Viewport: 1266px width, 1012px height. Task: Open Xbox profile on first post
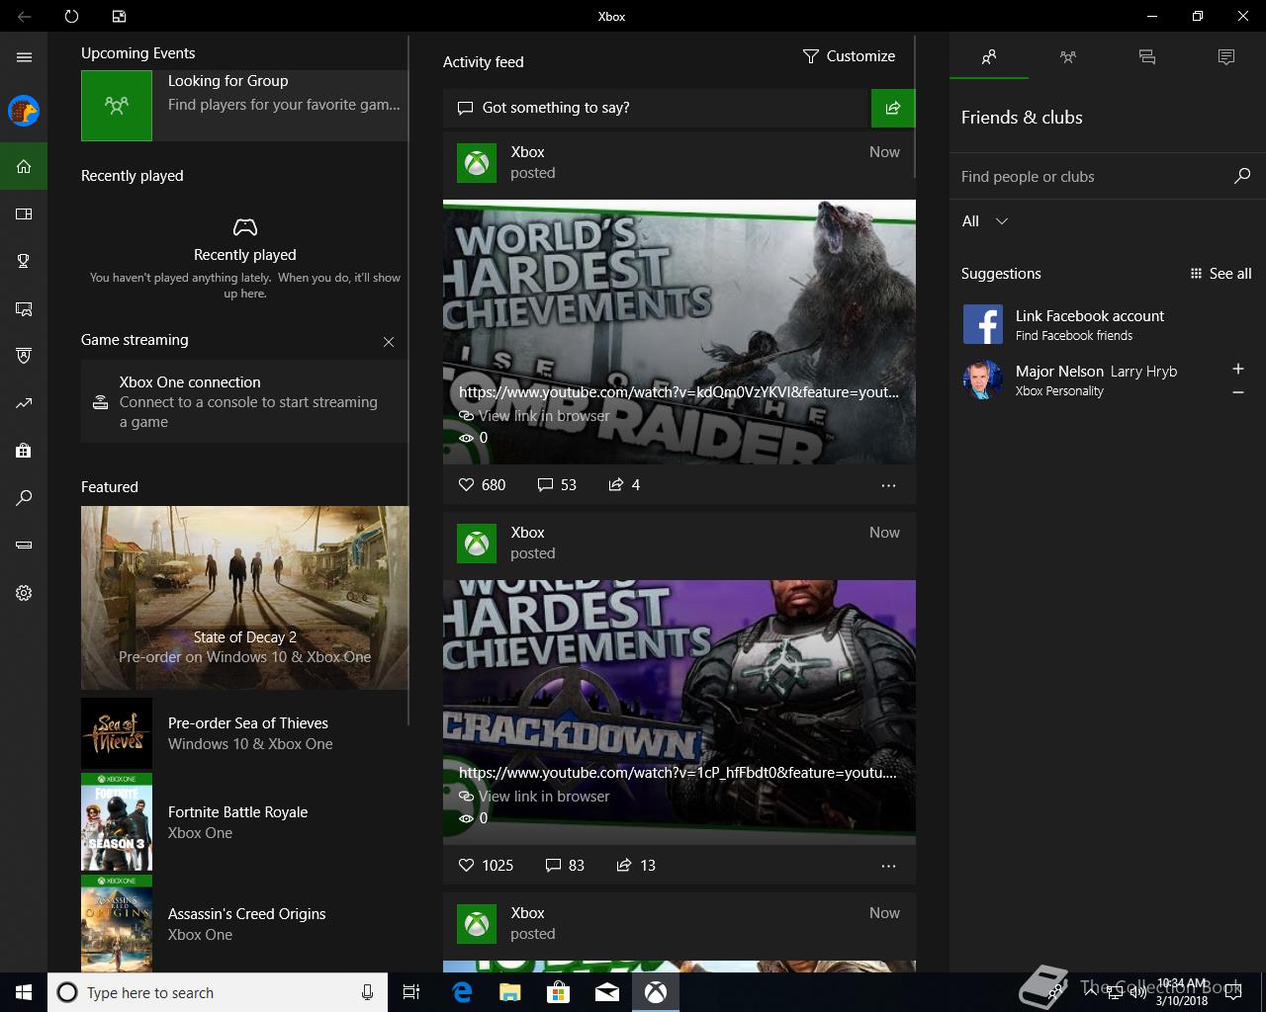pyautogui.click(x=477, y=163)
